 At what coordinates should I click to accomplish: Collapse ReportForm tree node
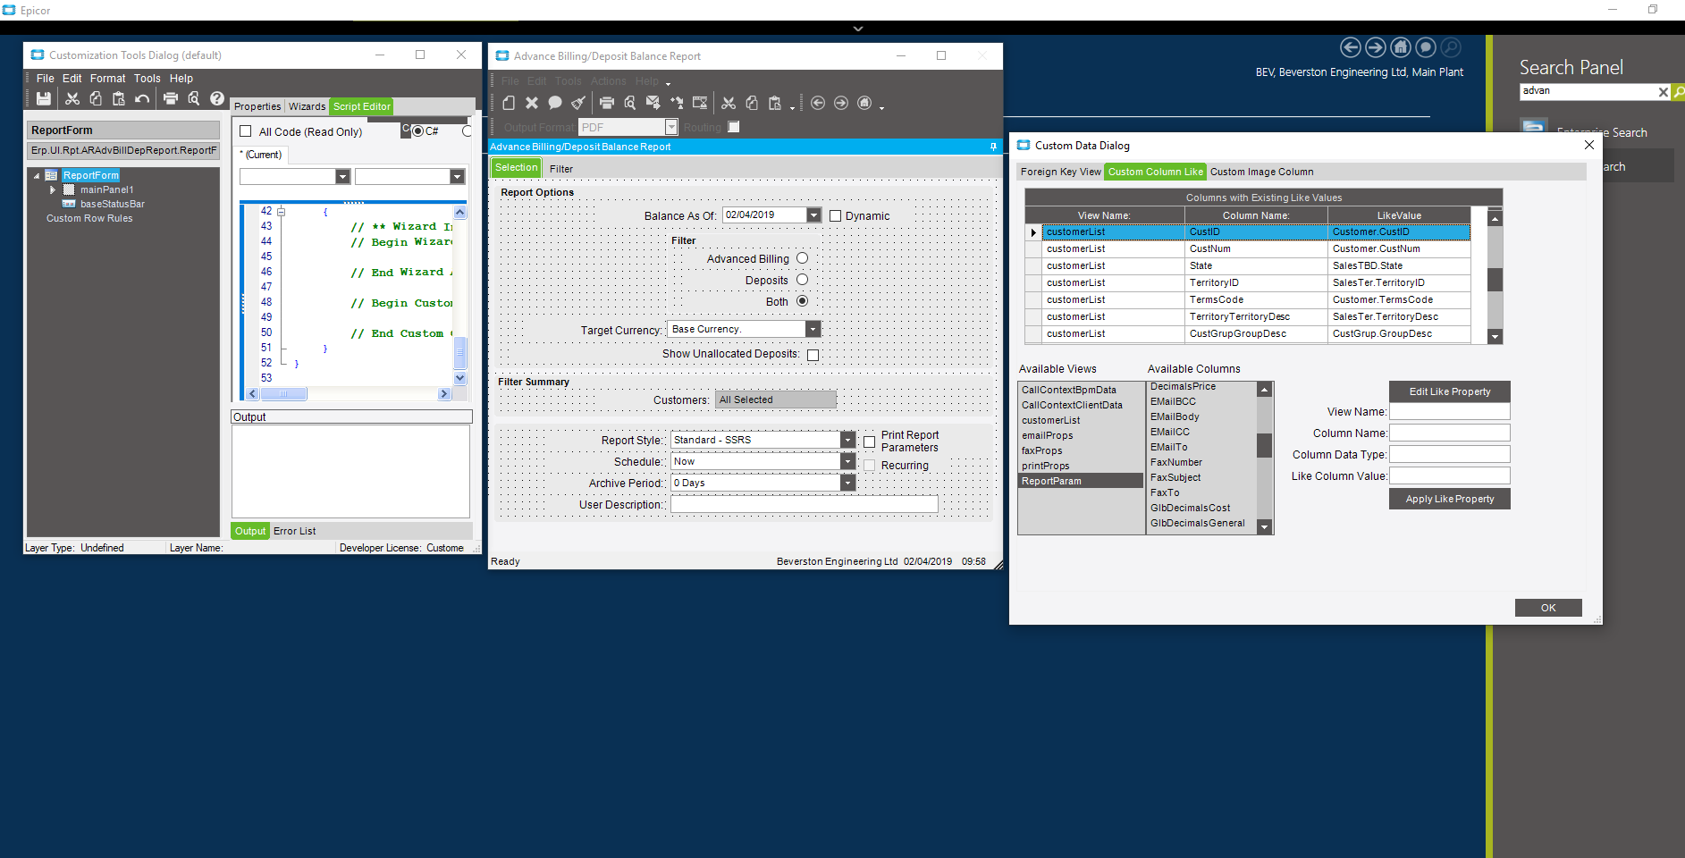(37, 176)
